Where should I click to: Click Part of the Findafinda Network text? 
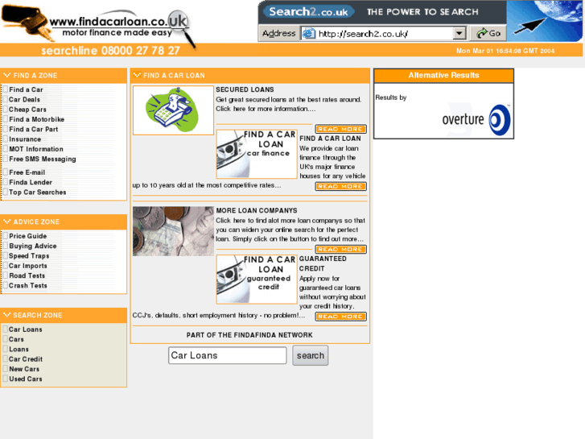click(x=249, y=335)
